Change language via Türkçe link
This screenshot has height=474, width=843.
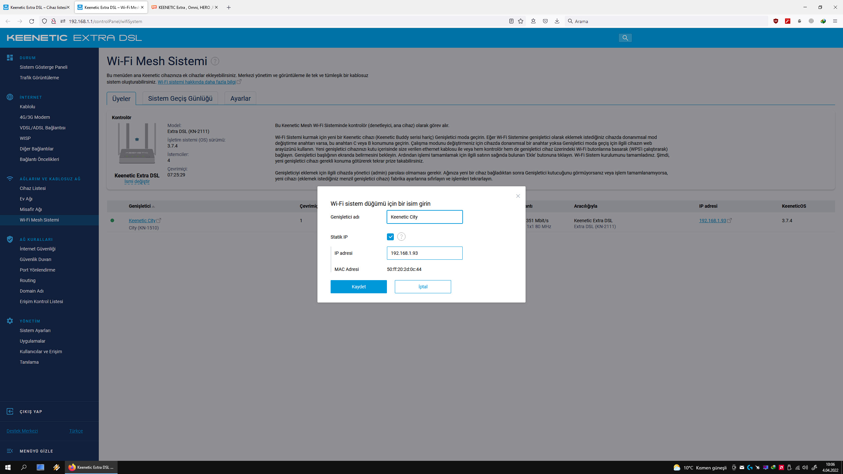point(76,431)
